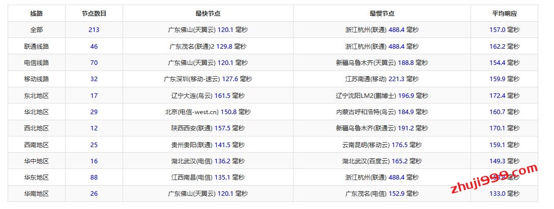Screen dimensions: 554x209
Task: Select the 西南地区 row label
Action: tap(37, 145)
